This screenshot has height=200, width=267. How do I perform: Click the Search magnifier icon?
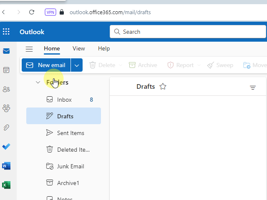tap(117, 32)
